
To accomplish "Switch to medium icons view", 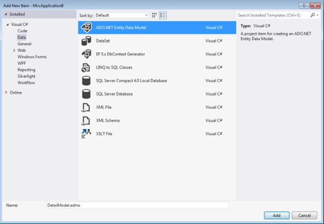I will coord(155,15).
